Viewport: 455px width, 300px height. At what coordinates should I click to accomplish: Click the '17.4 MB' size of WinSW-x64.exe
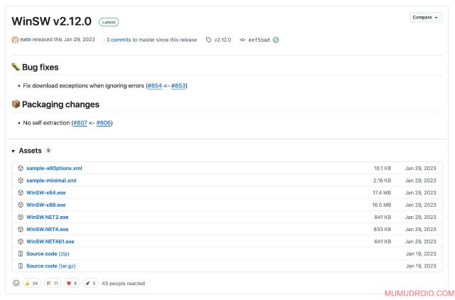click(382, 193)
